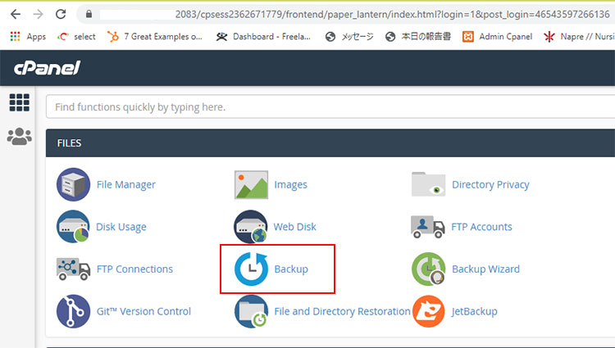
Task: Open the メッセージ bookmark
Action: point(349,37)
